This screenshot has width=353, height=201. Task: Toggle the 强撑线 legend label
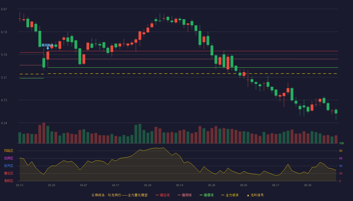[x=209, y=195]
